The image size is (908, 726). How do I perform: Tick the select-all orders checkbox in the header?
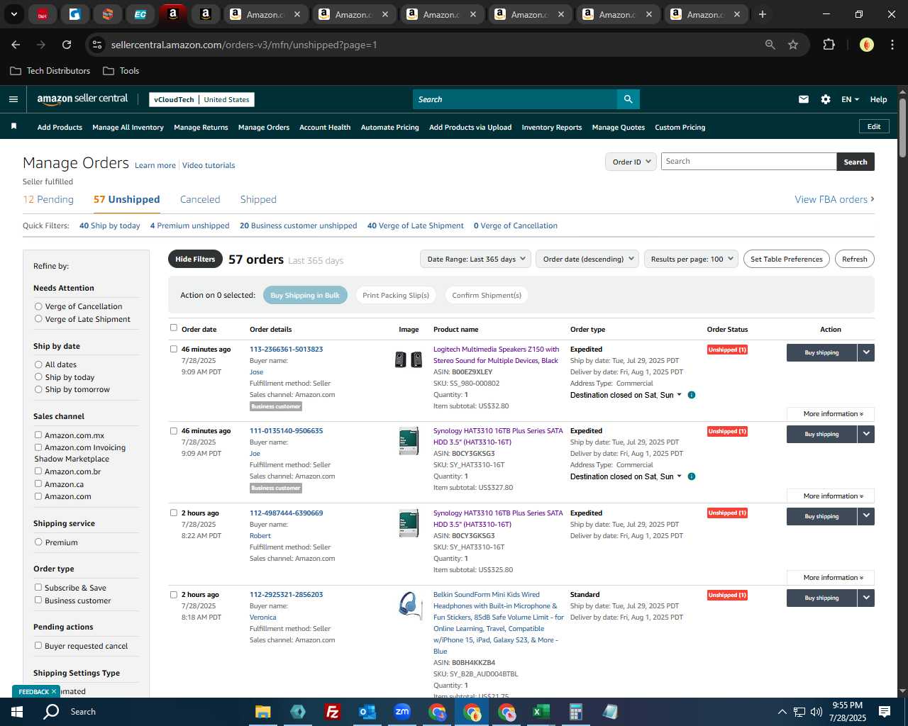coord(174,328)
